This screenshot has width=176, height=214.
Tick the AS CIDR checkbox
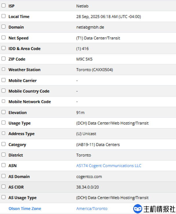point(3,186)
